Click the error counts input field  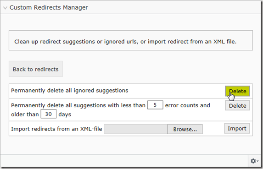(155, 105)
